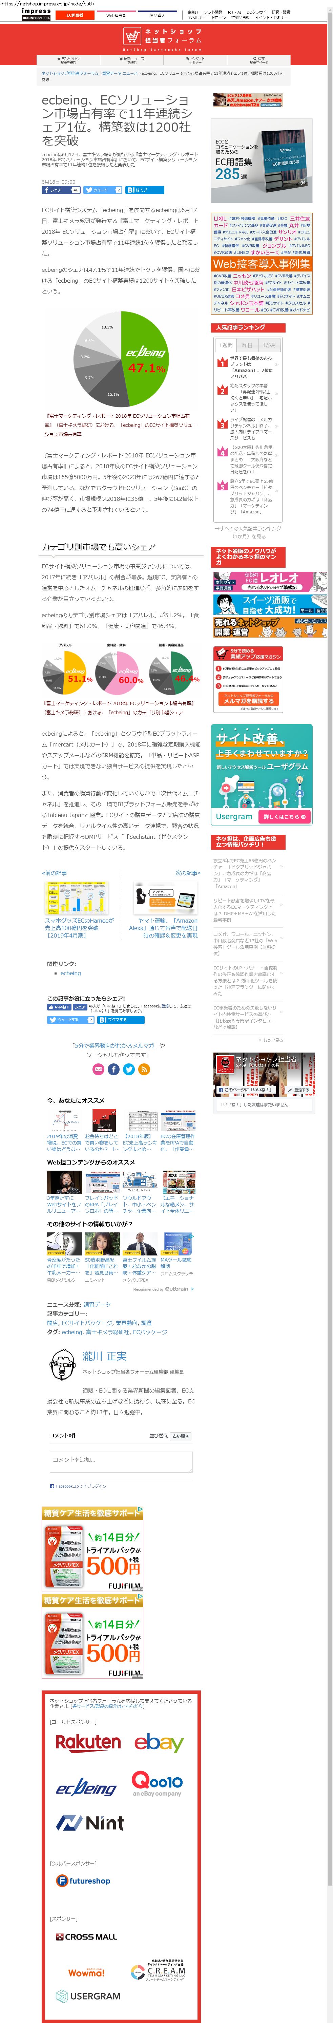
Task: Click メルマガを購読する button
Action: 248,698
